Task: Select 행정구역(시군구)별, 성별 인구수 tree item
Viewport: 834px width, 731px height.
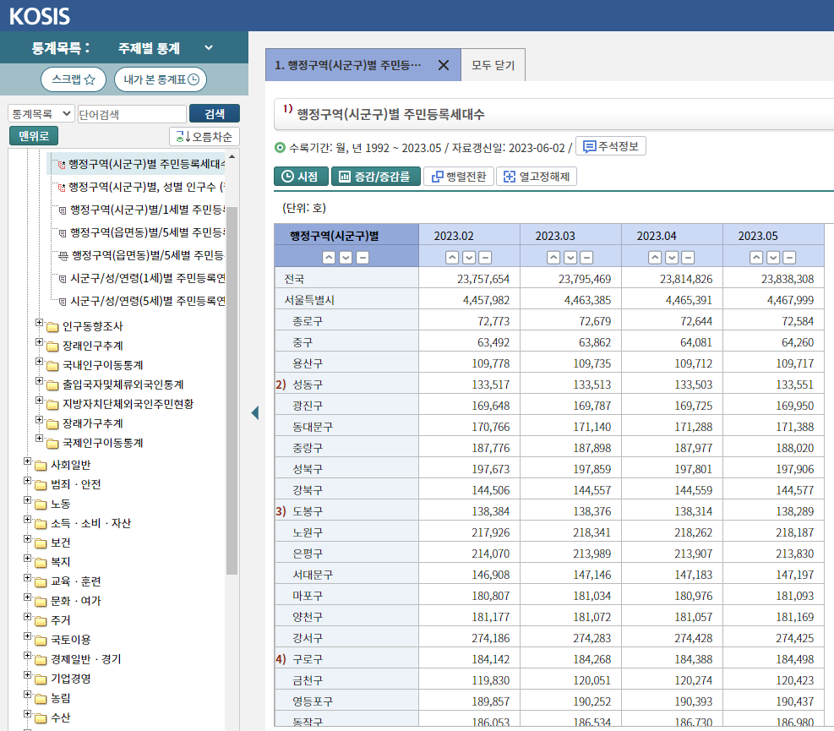Action: pyautogui.click(x=145, y=187)
